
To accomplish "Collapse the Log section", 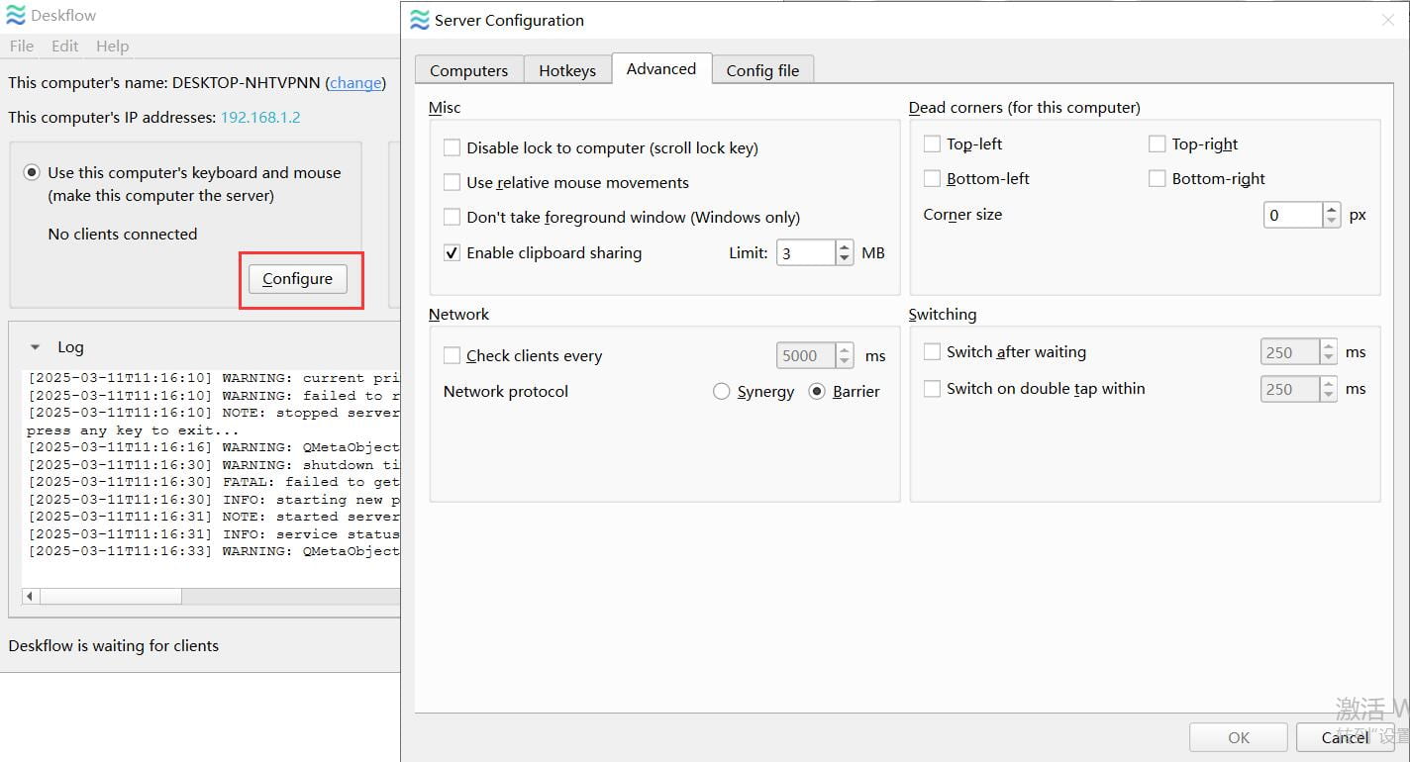I will (x=36, y=347).
